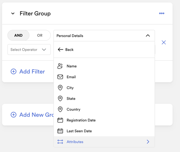Click the Country location pin icon
The height and width of the screenshot is (152, 180).
click(x=60, y=109)
